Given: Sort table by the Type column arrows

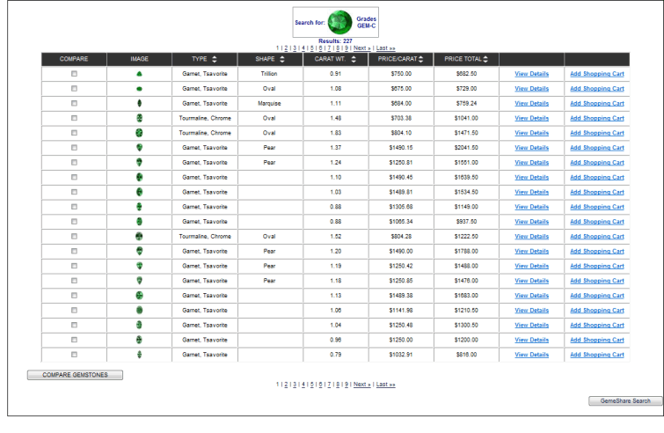Looking at the screenshot, I should click(x=215, y=59).
